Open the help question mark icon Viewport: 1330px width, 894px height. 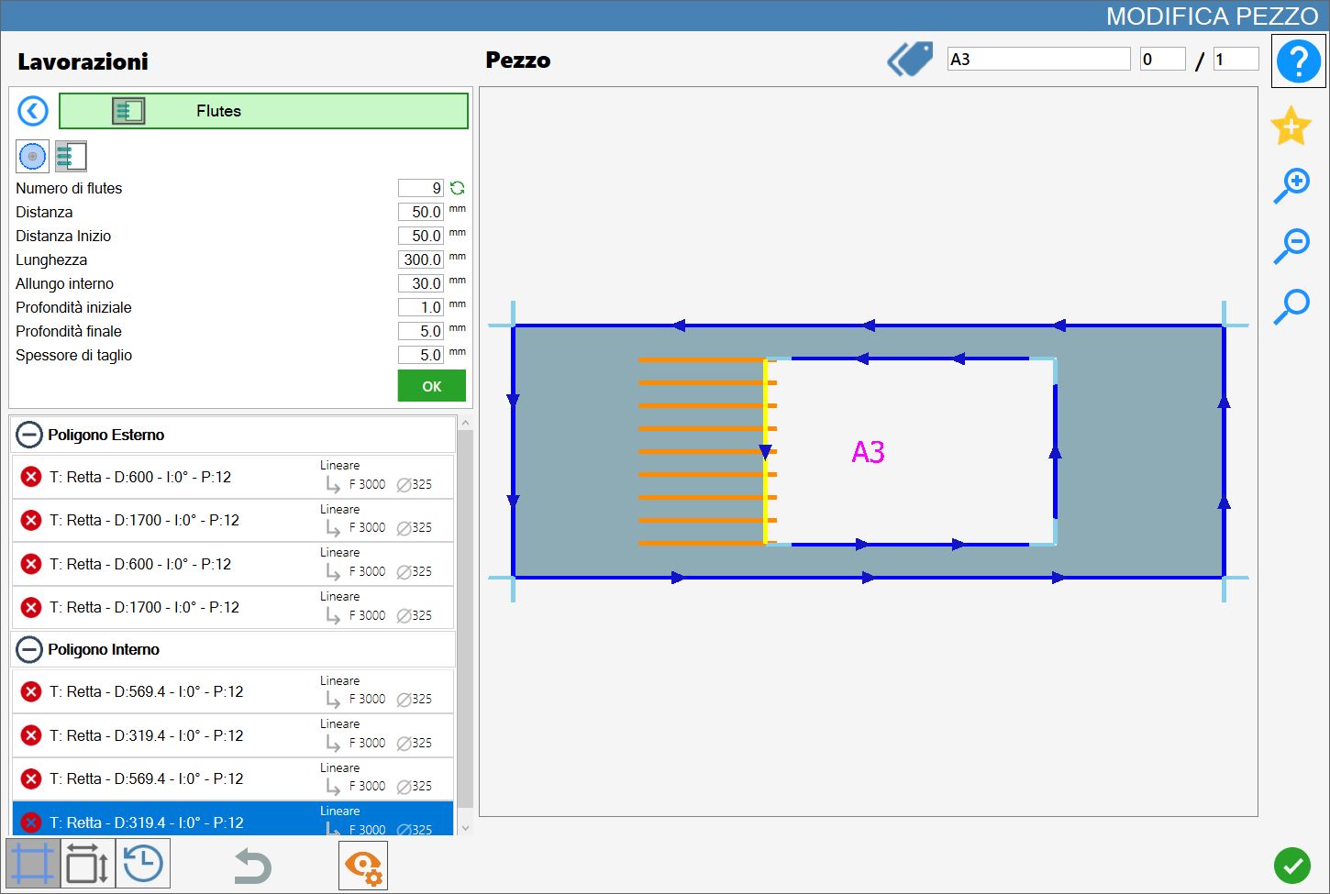tap(1298, 61)
